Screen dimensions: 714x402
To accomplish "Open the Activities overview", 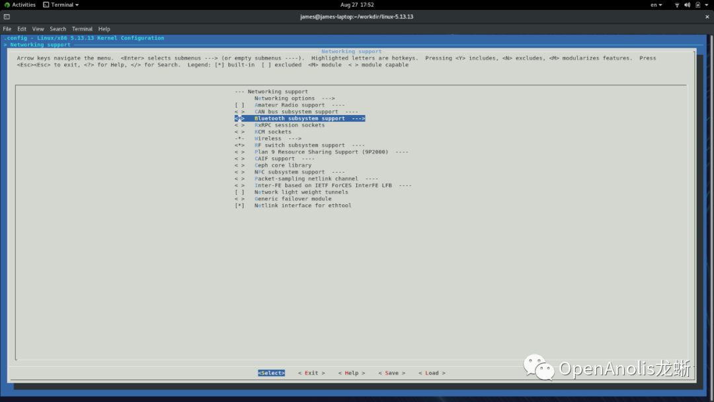I will pyautogui.click(x=20, y=5).
